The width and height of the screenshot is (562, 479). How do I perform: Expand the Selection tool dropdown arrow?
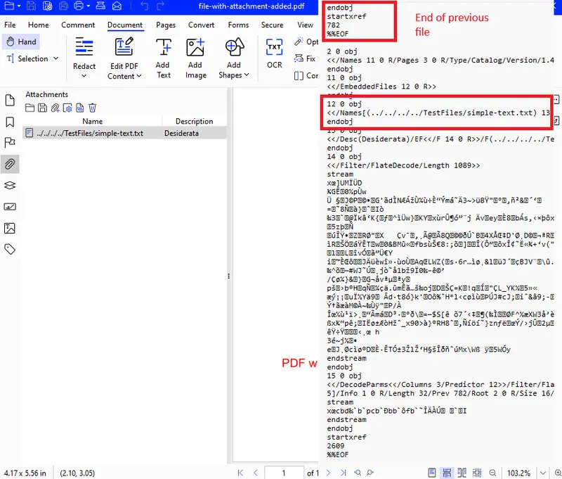coord(56,58)
